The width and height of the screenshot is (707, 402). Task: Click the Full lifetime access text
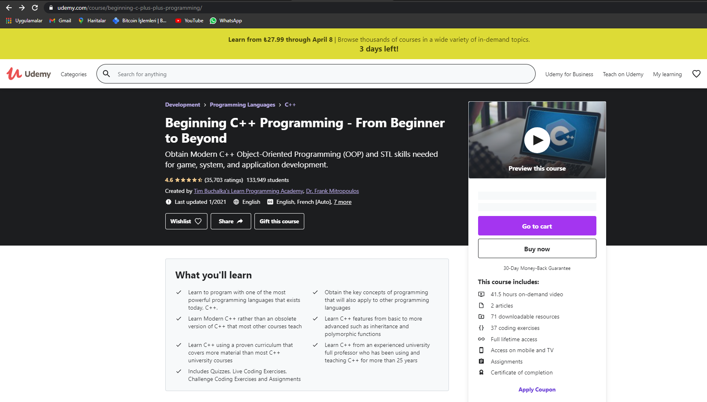coord(514,339)
